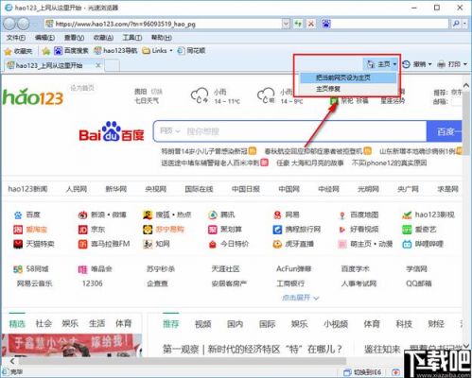Click inside the Baidu search input field

(289, 131)
